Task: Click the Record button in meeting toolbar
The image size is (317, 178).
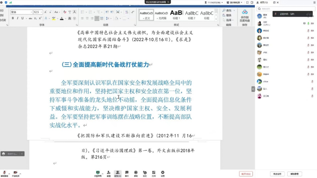Action: [136, 173]
